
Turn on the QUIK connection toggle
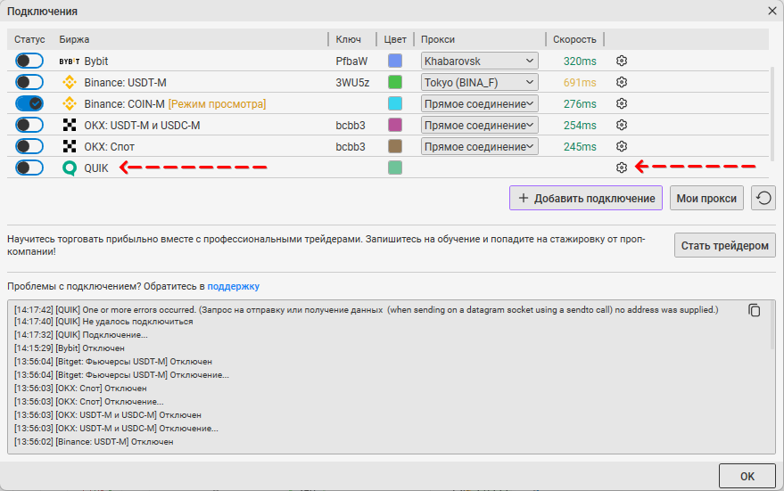coord(29,168)
